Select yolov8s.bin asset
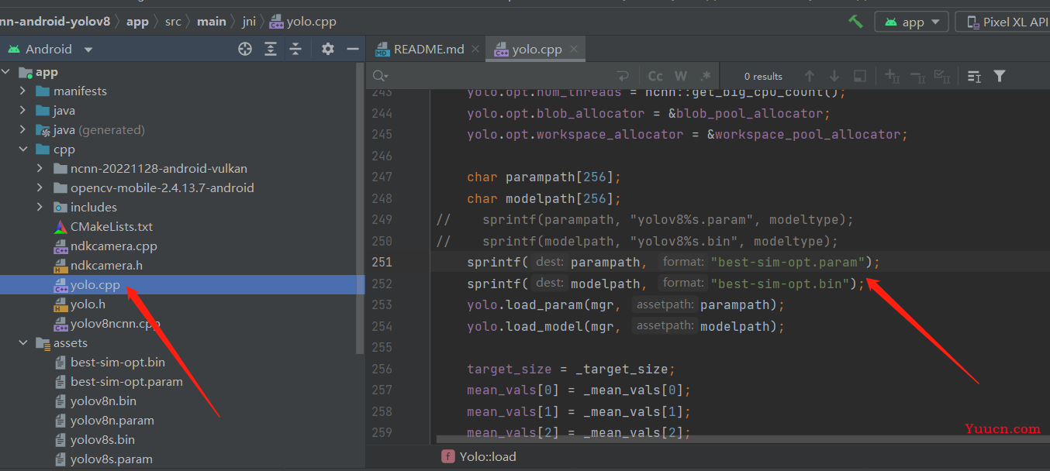The width and height of the screenshot is (1050, 471). (x=102, y=440)
